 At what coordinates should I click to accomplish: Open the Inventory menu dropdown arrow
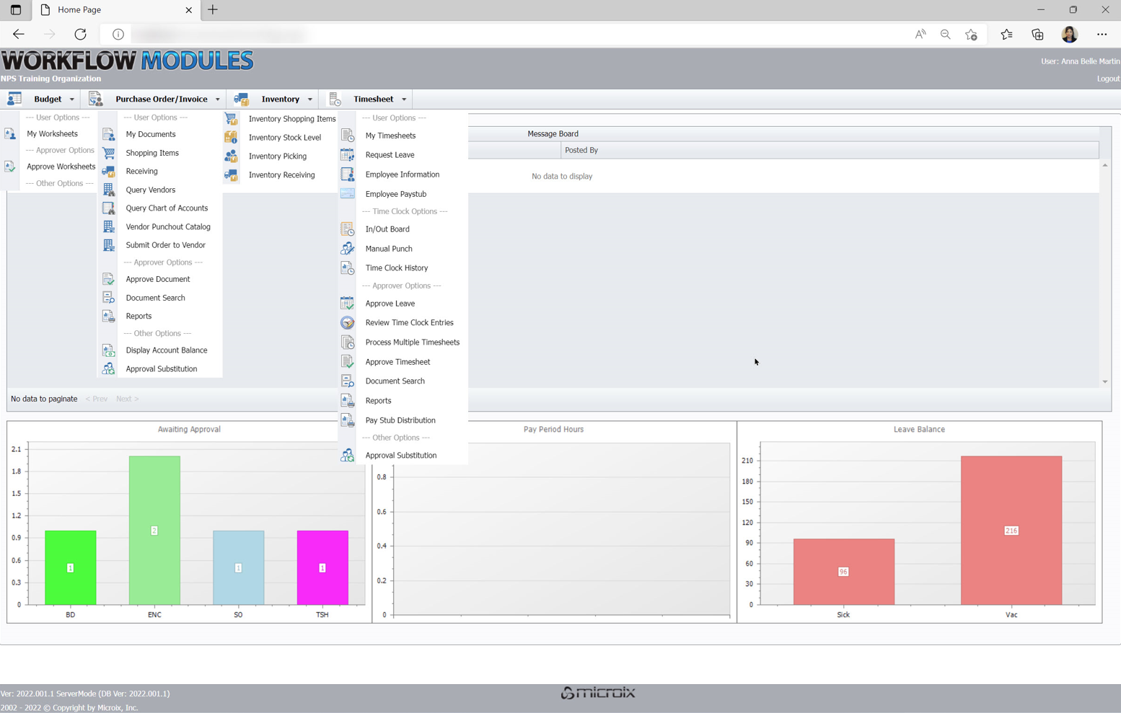310,99
